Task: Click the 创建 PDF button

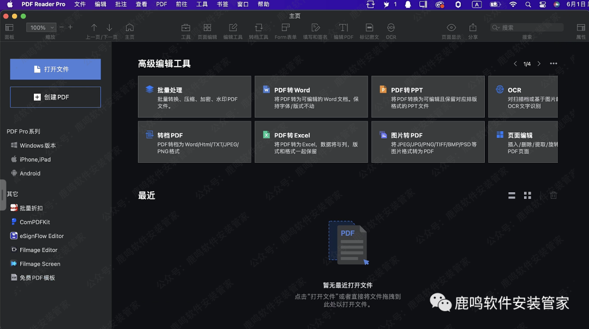Action: 55,97
